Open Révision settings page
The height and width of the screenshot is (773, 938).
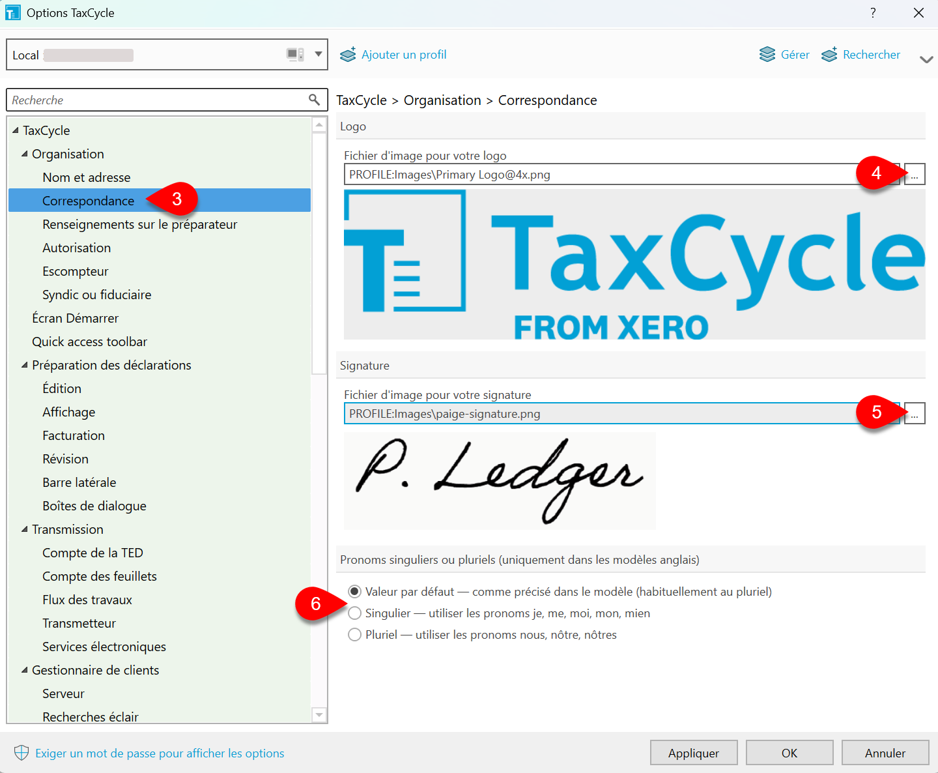point(66,459)
